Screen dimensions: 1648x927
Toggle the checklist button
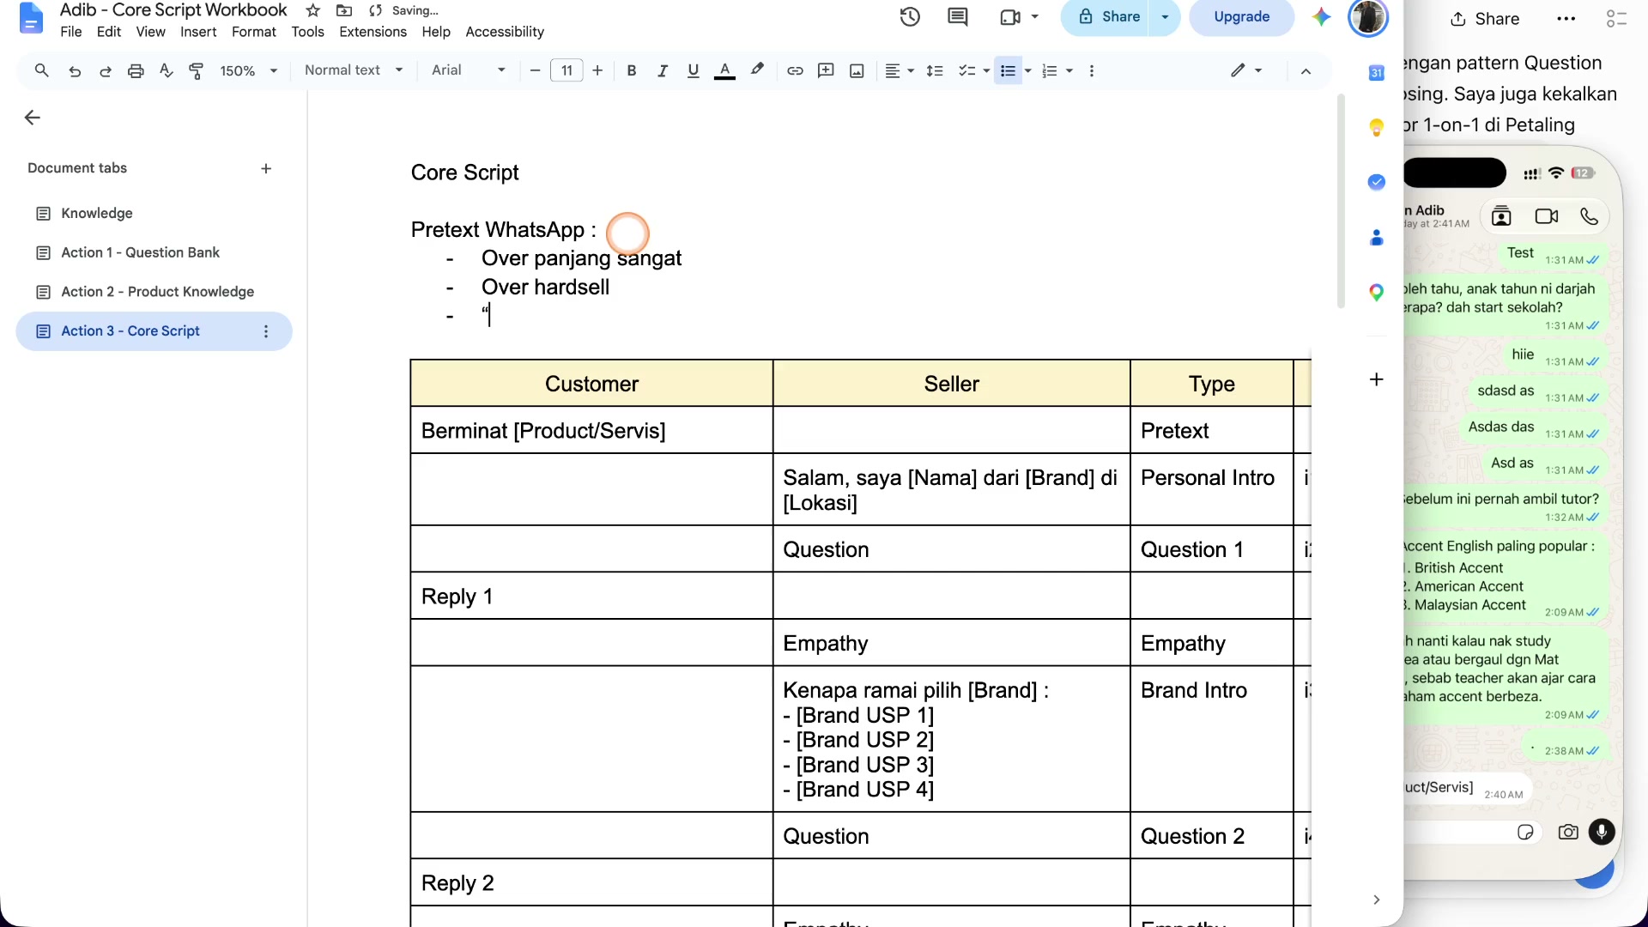(x=966, y=70)
